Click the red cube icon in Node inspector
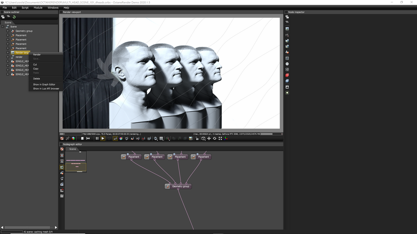 pyautogui.click(x=287, y=75)
